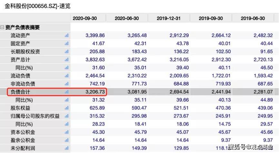Click the 2,441.94 负债合计 value

click(221, 92)
